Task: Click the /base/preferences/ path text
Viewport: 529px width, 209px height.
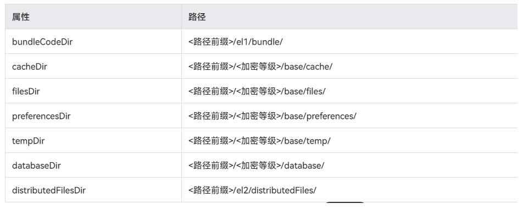Action: tap(319, 116)
